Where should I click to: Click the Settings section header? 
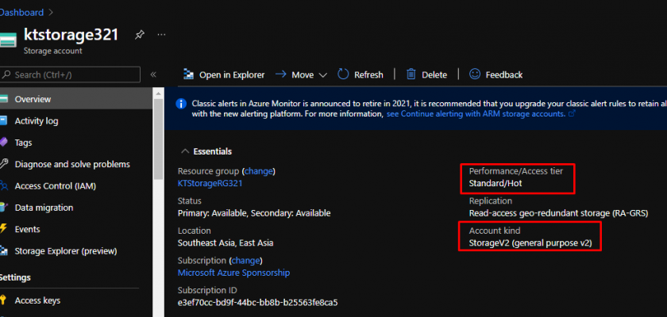click(x=15, y=277)
